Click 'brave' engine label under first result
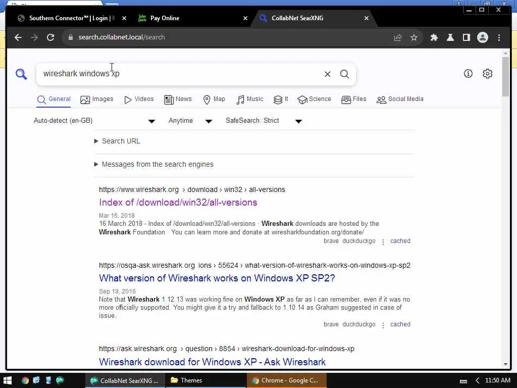Screen dimensions: 517x388 pos(331,241)
